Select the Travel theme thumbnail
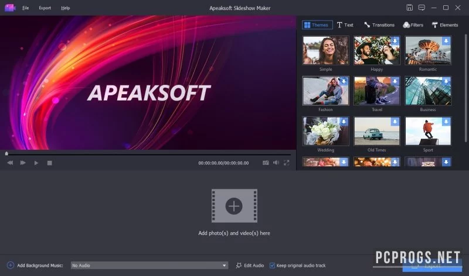The width and height of the screenshot is (469, 276). pyautogui.click(x=376, y=91)
